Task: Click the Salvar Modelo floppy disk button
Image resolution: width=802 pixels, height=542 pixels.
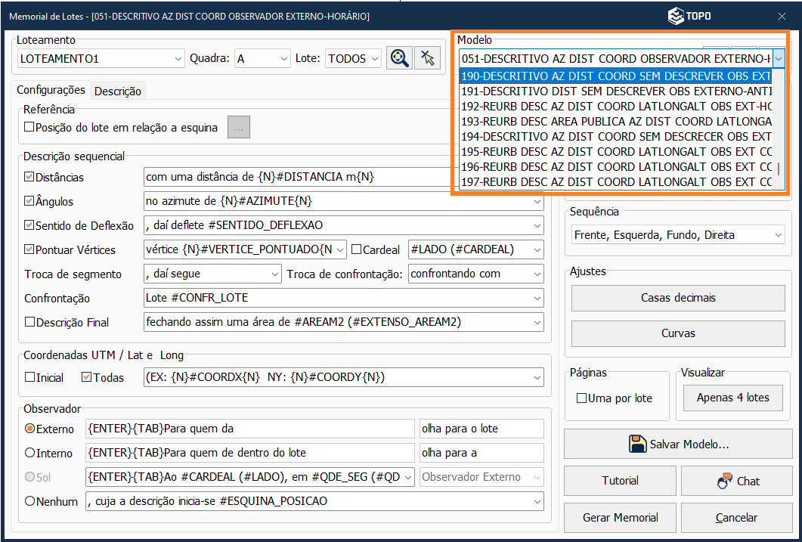Action: pos(677,444)
